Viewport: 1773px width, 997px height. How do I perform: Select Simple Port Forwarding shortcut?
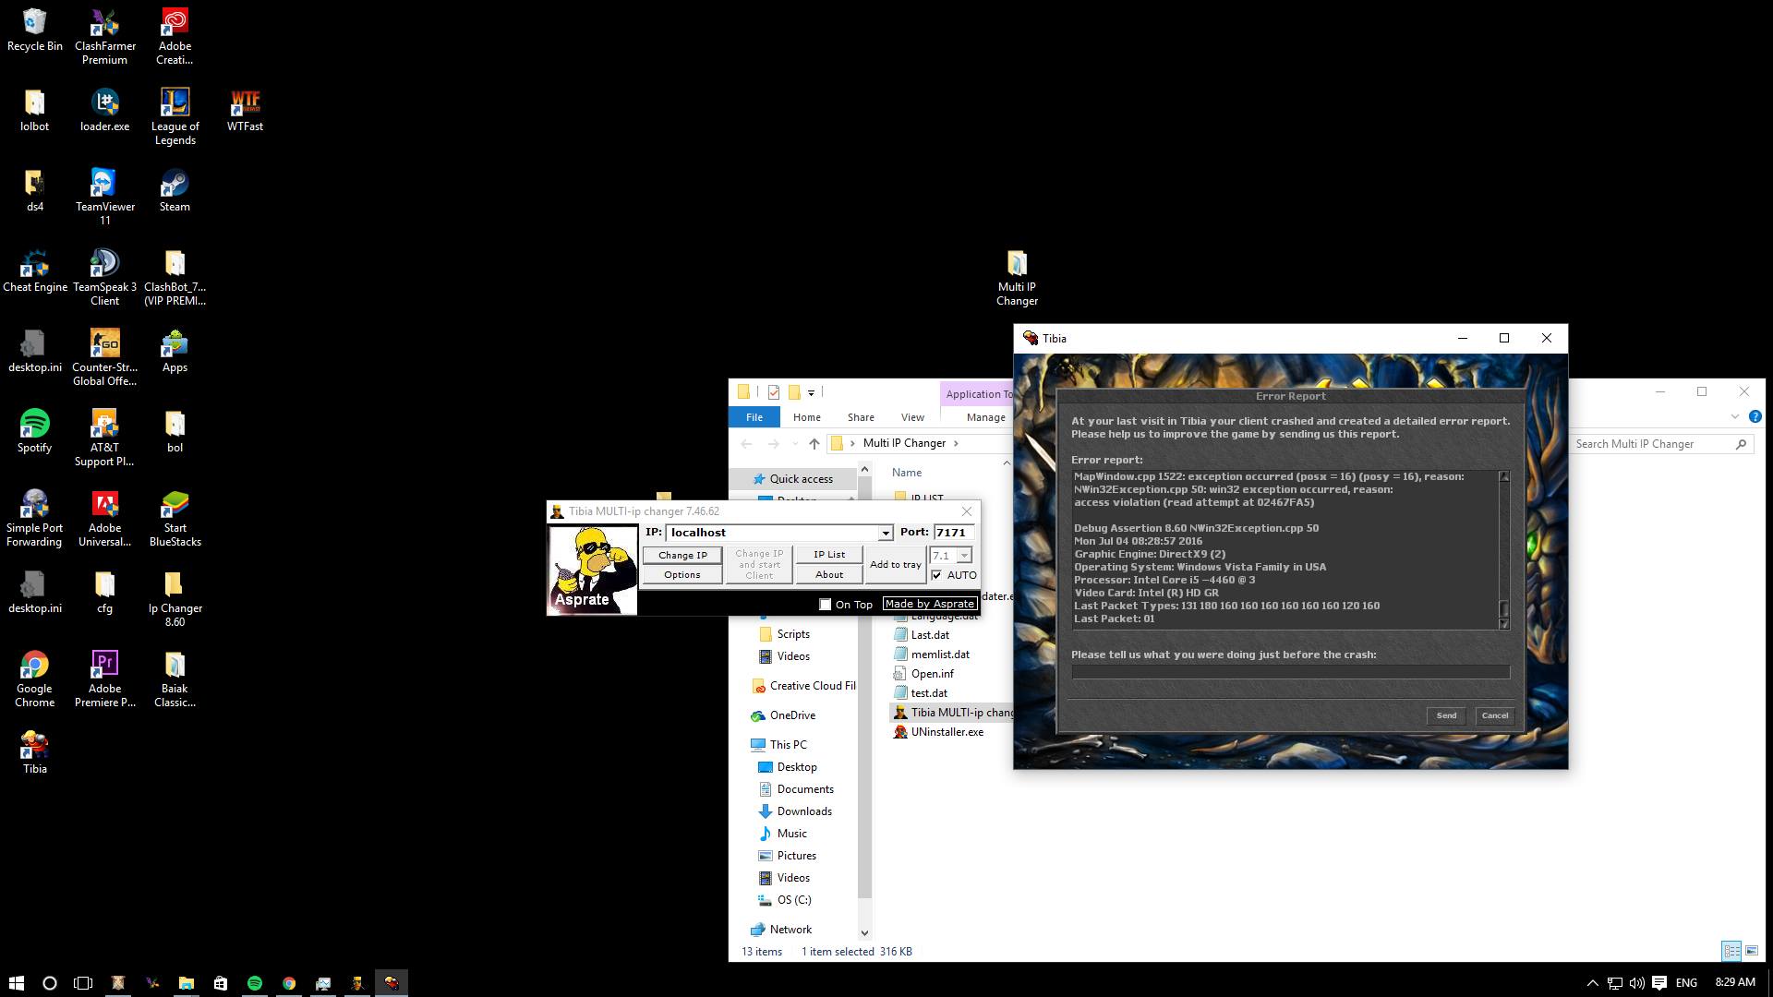[34, 519]
